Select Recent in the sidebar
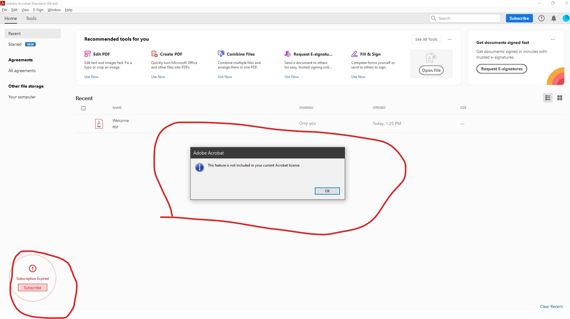The image size is (570, 319). [x=33, y=33]
